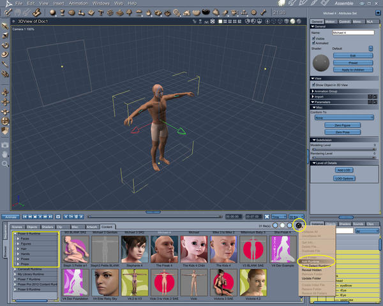The width and height of the screenshot is (383, 306).
Task: Open the Shader small dropdown arrow
Action: [x=370, y=48]
